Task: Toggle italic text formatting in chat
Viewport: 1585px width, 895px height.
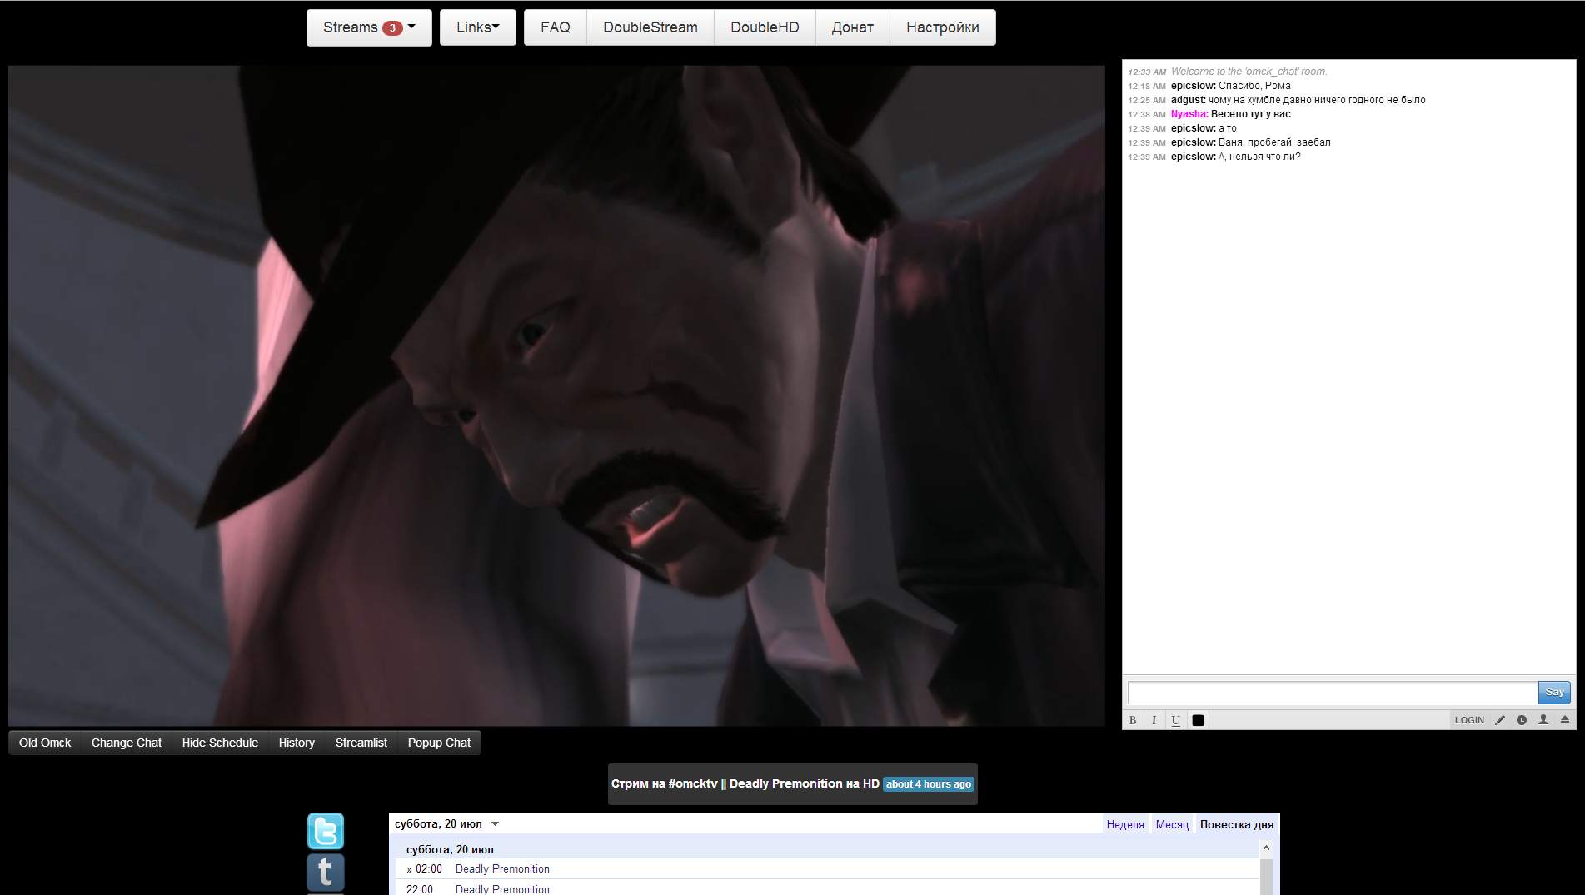Action: click(1154, 720)
